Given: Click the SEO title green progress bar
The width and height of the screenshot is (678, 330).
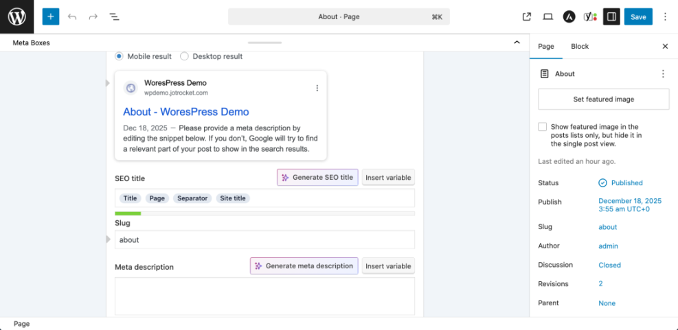Looking at the screenshot, I should click(x=128, y=213).
